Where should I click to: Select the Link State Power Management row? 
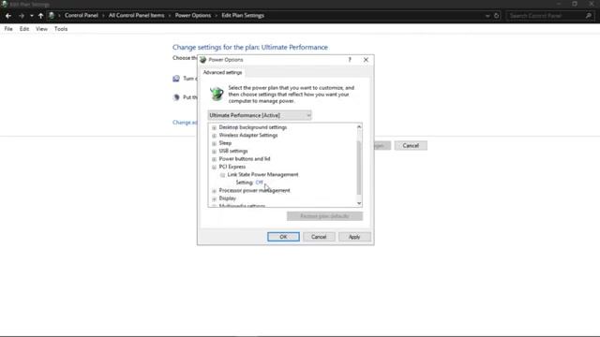(262, 175)
